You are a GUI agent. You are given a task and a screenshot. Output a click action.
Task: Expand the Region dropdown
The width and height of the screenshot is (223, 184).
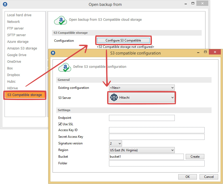[x=142, y=150]
